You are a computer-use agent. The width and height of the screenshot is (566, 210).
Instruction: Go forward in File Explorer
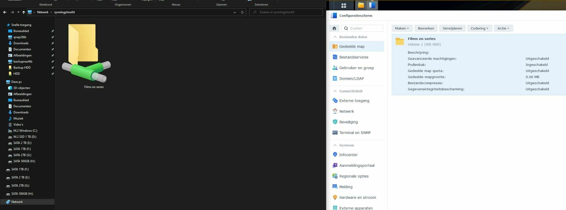point(12,12)
